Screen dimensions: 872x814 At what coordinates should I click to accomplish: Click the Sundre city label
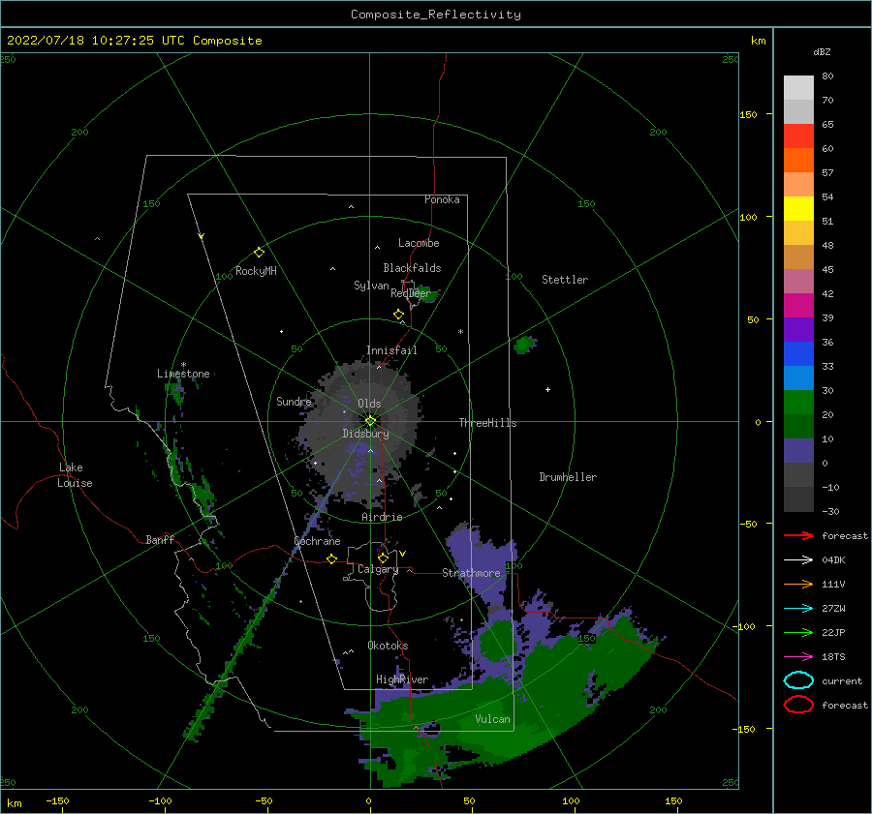pyautogui.click(x=294, y=401)
